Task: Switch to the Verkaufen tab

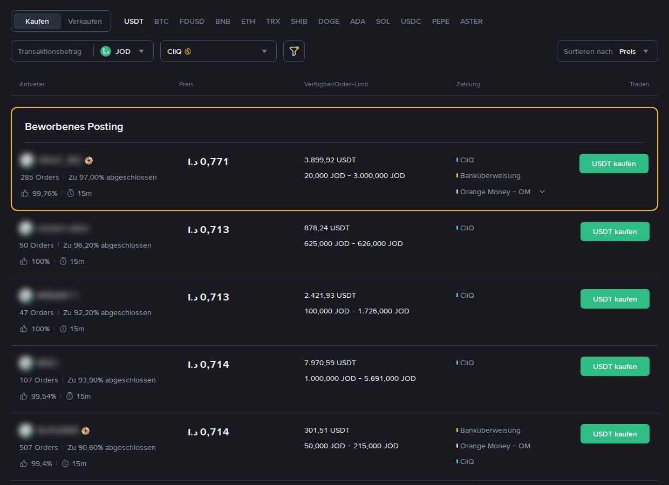Action: [85, 22]
